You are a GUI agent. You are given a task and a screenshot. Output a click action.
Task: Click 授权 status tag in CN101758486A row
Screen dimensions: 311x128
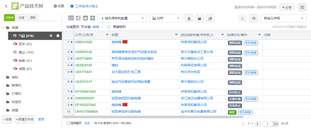232,112
